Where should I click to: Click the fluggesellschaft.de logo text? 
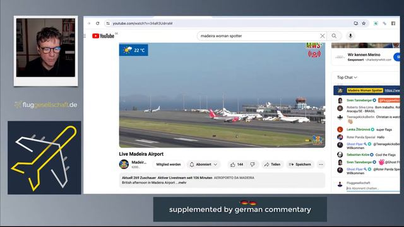tap(46, 105)
